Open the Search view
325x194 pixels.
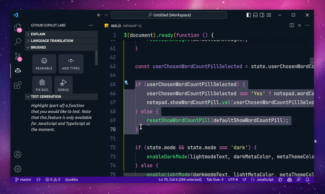[x=18, y=42]
